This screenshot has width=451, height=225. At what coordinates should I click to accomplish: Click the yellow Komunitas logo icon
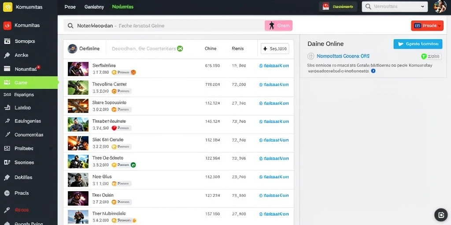click(x=7, y=7)
